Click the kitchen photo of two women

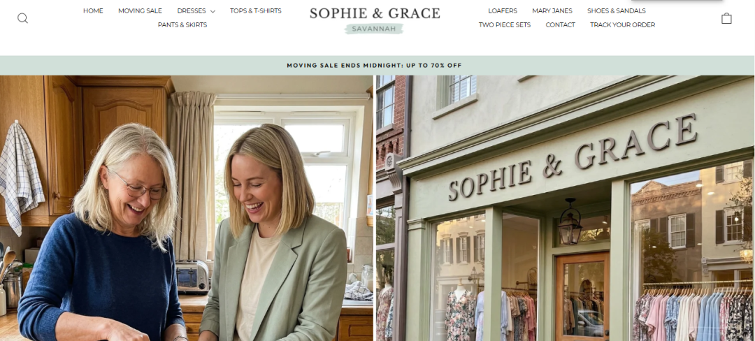(187, 208)
